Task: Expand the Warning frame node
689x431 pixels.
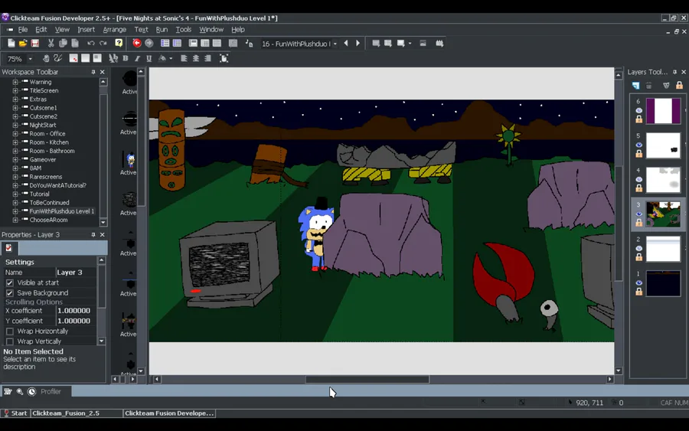Action: click(15, 82)
